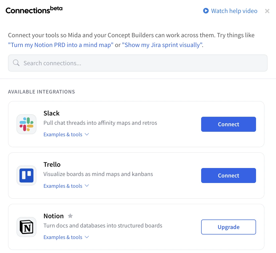The height and width of the screenshot is (253, 276).
Task: Open the Watch help video link
Action: coord(234,11)
